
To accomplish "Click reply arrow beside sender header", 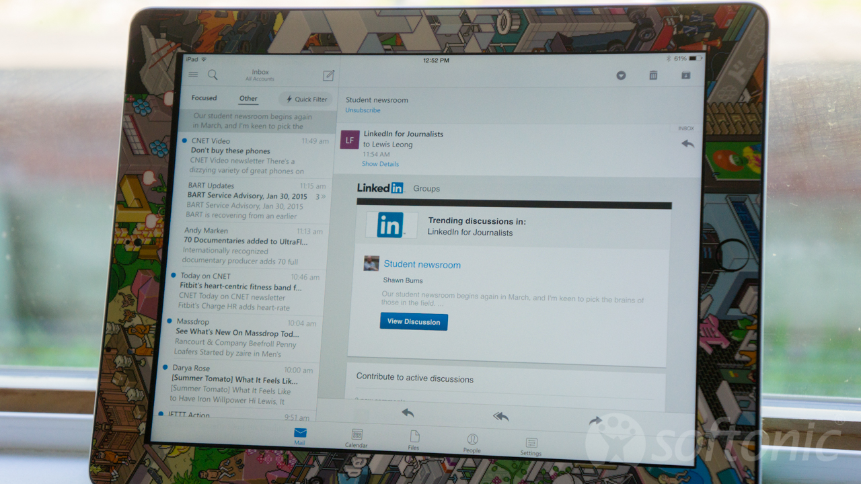I will (687, 143).
